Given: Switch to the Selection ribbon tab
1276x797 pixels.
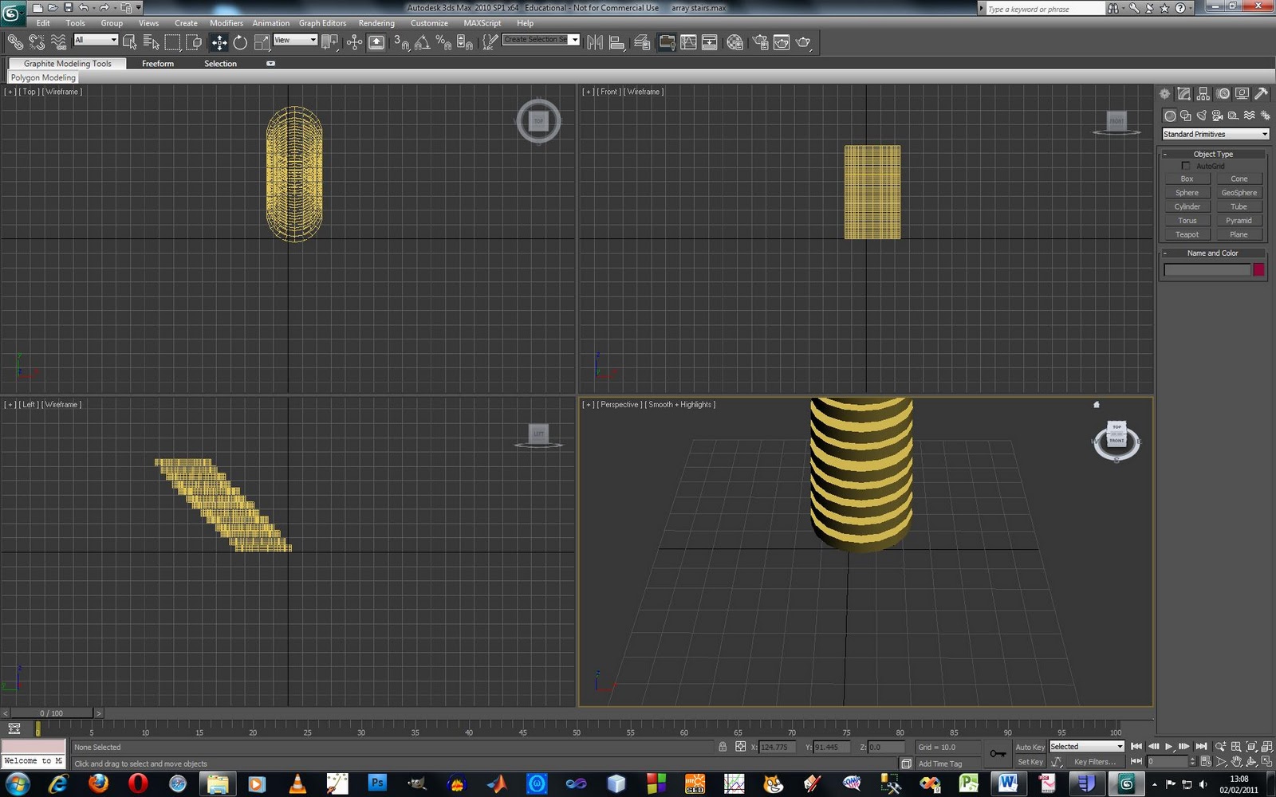Looking at the screenshot, I should point(220,64).
